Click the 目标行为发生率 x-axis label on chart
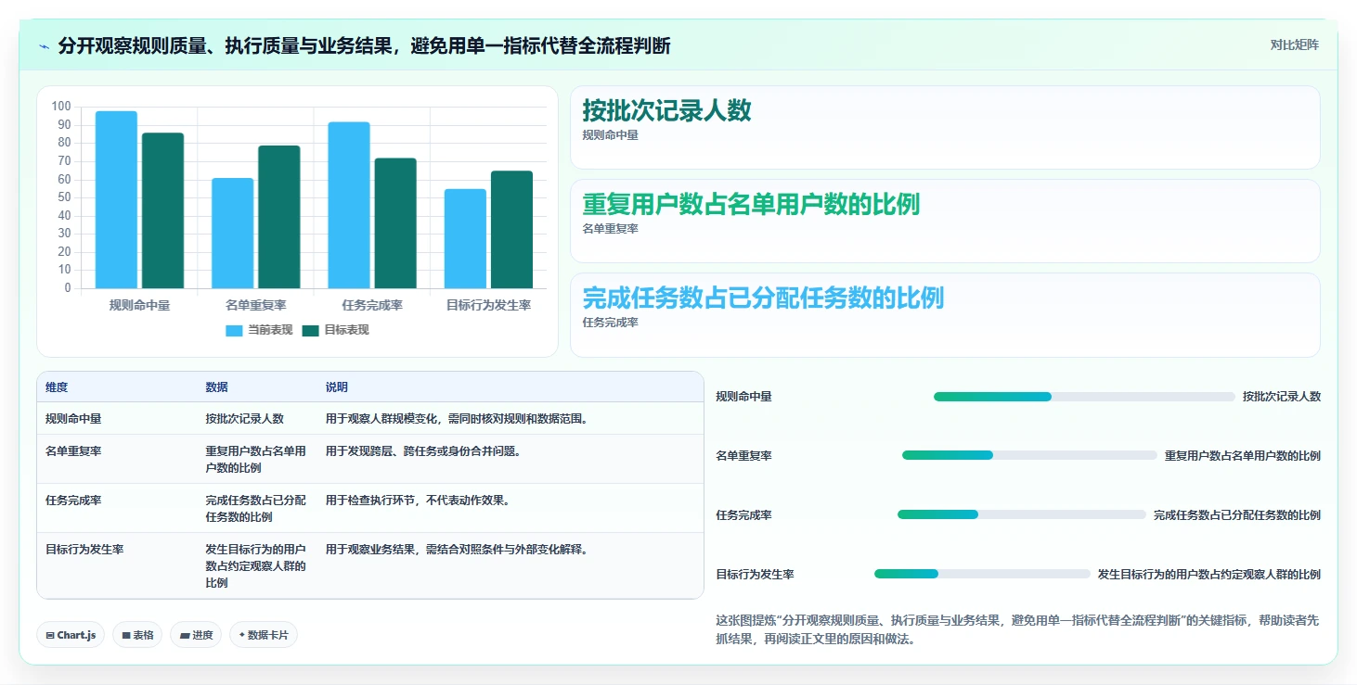The image size is (1357, 685). point(488,305)
